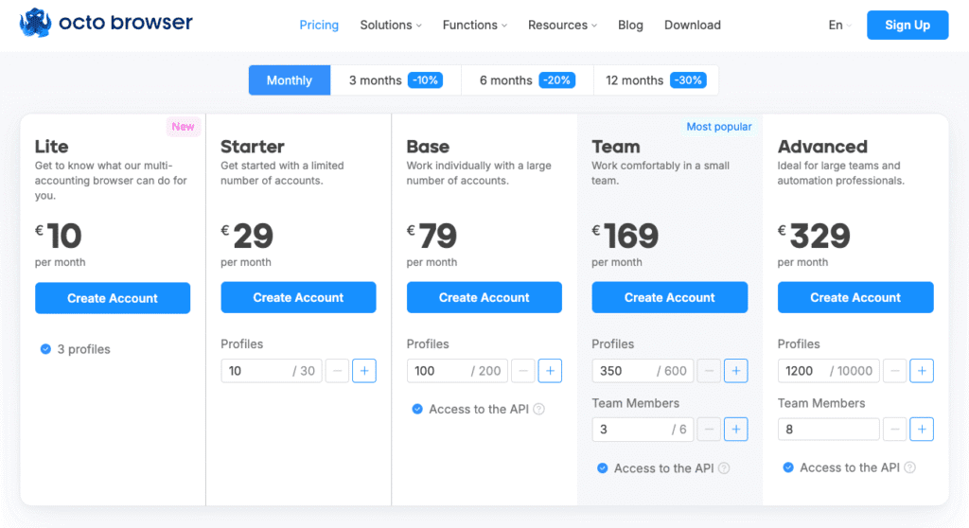969x528 pixels.
Task: Click the -20% discount badge
Action: coord(556,80)
